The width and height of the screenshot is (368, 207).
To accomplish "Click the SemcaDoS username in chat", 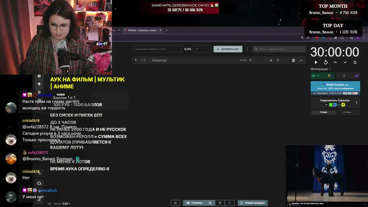I will [47, 191].
